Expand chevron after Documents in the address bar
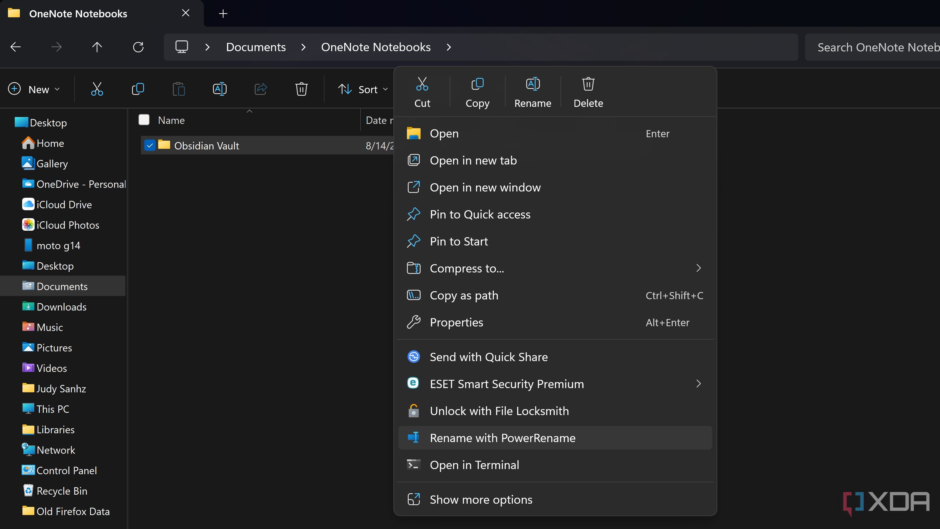This screenshot has width=940, height=529. 304,47
